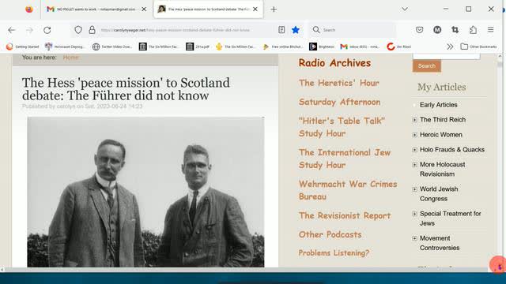Close the Hess peace mission tab
Image resolution: width=506 pixels, height=284 pixels.
[255, 9]
